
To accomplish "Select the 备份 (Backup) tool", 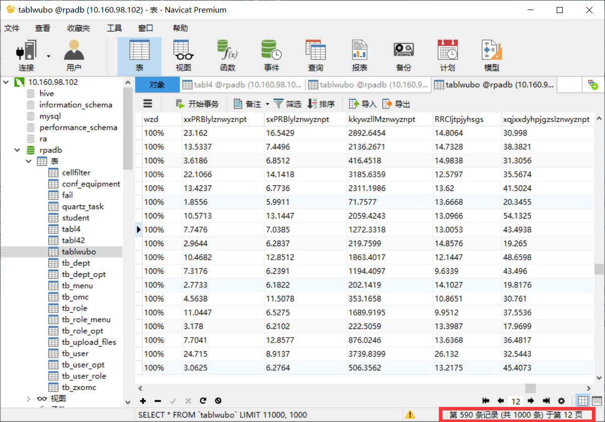I will pos(403,54).
